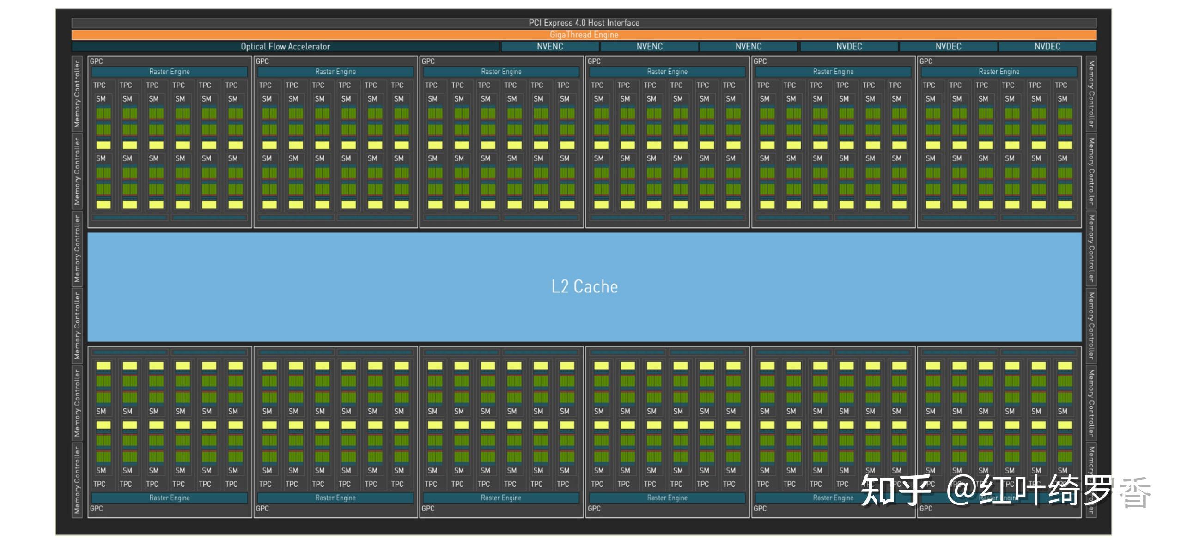Click the middle NVENC block

(649, 47)
